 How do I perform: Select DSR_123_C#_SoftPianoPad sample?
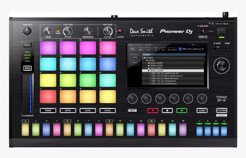click(173, 84)
